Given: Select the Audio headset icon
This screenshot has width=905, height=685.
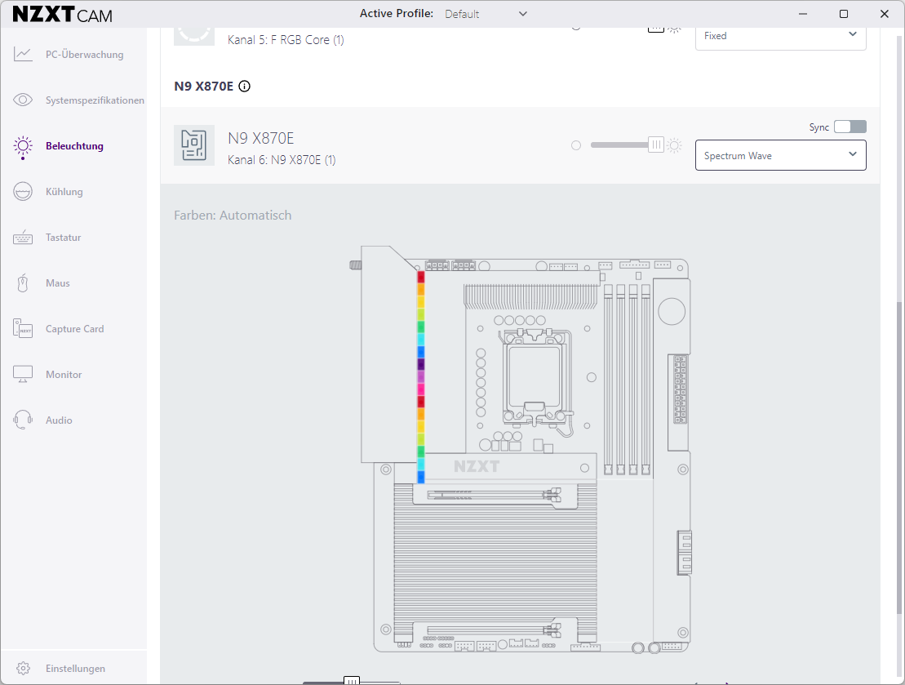Looking at the screenshot, I should [x=23, y=420].
